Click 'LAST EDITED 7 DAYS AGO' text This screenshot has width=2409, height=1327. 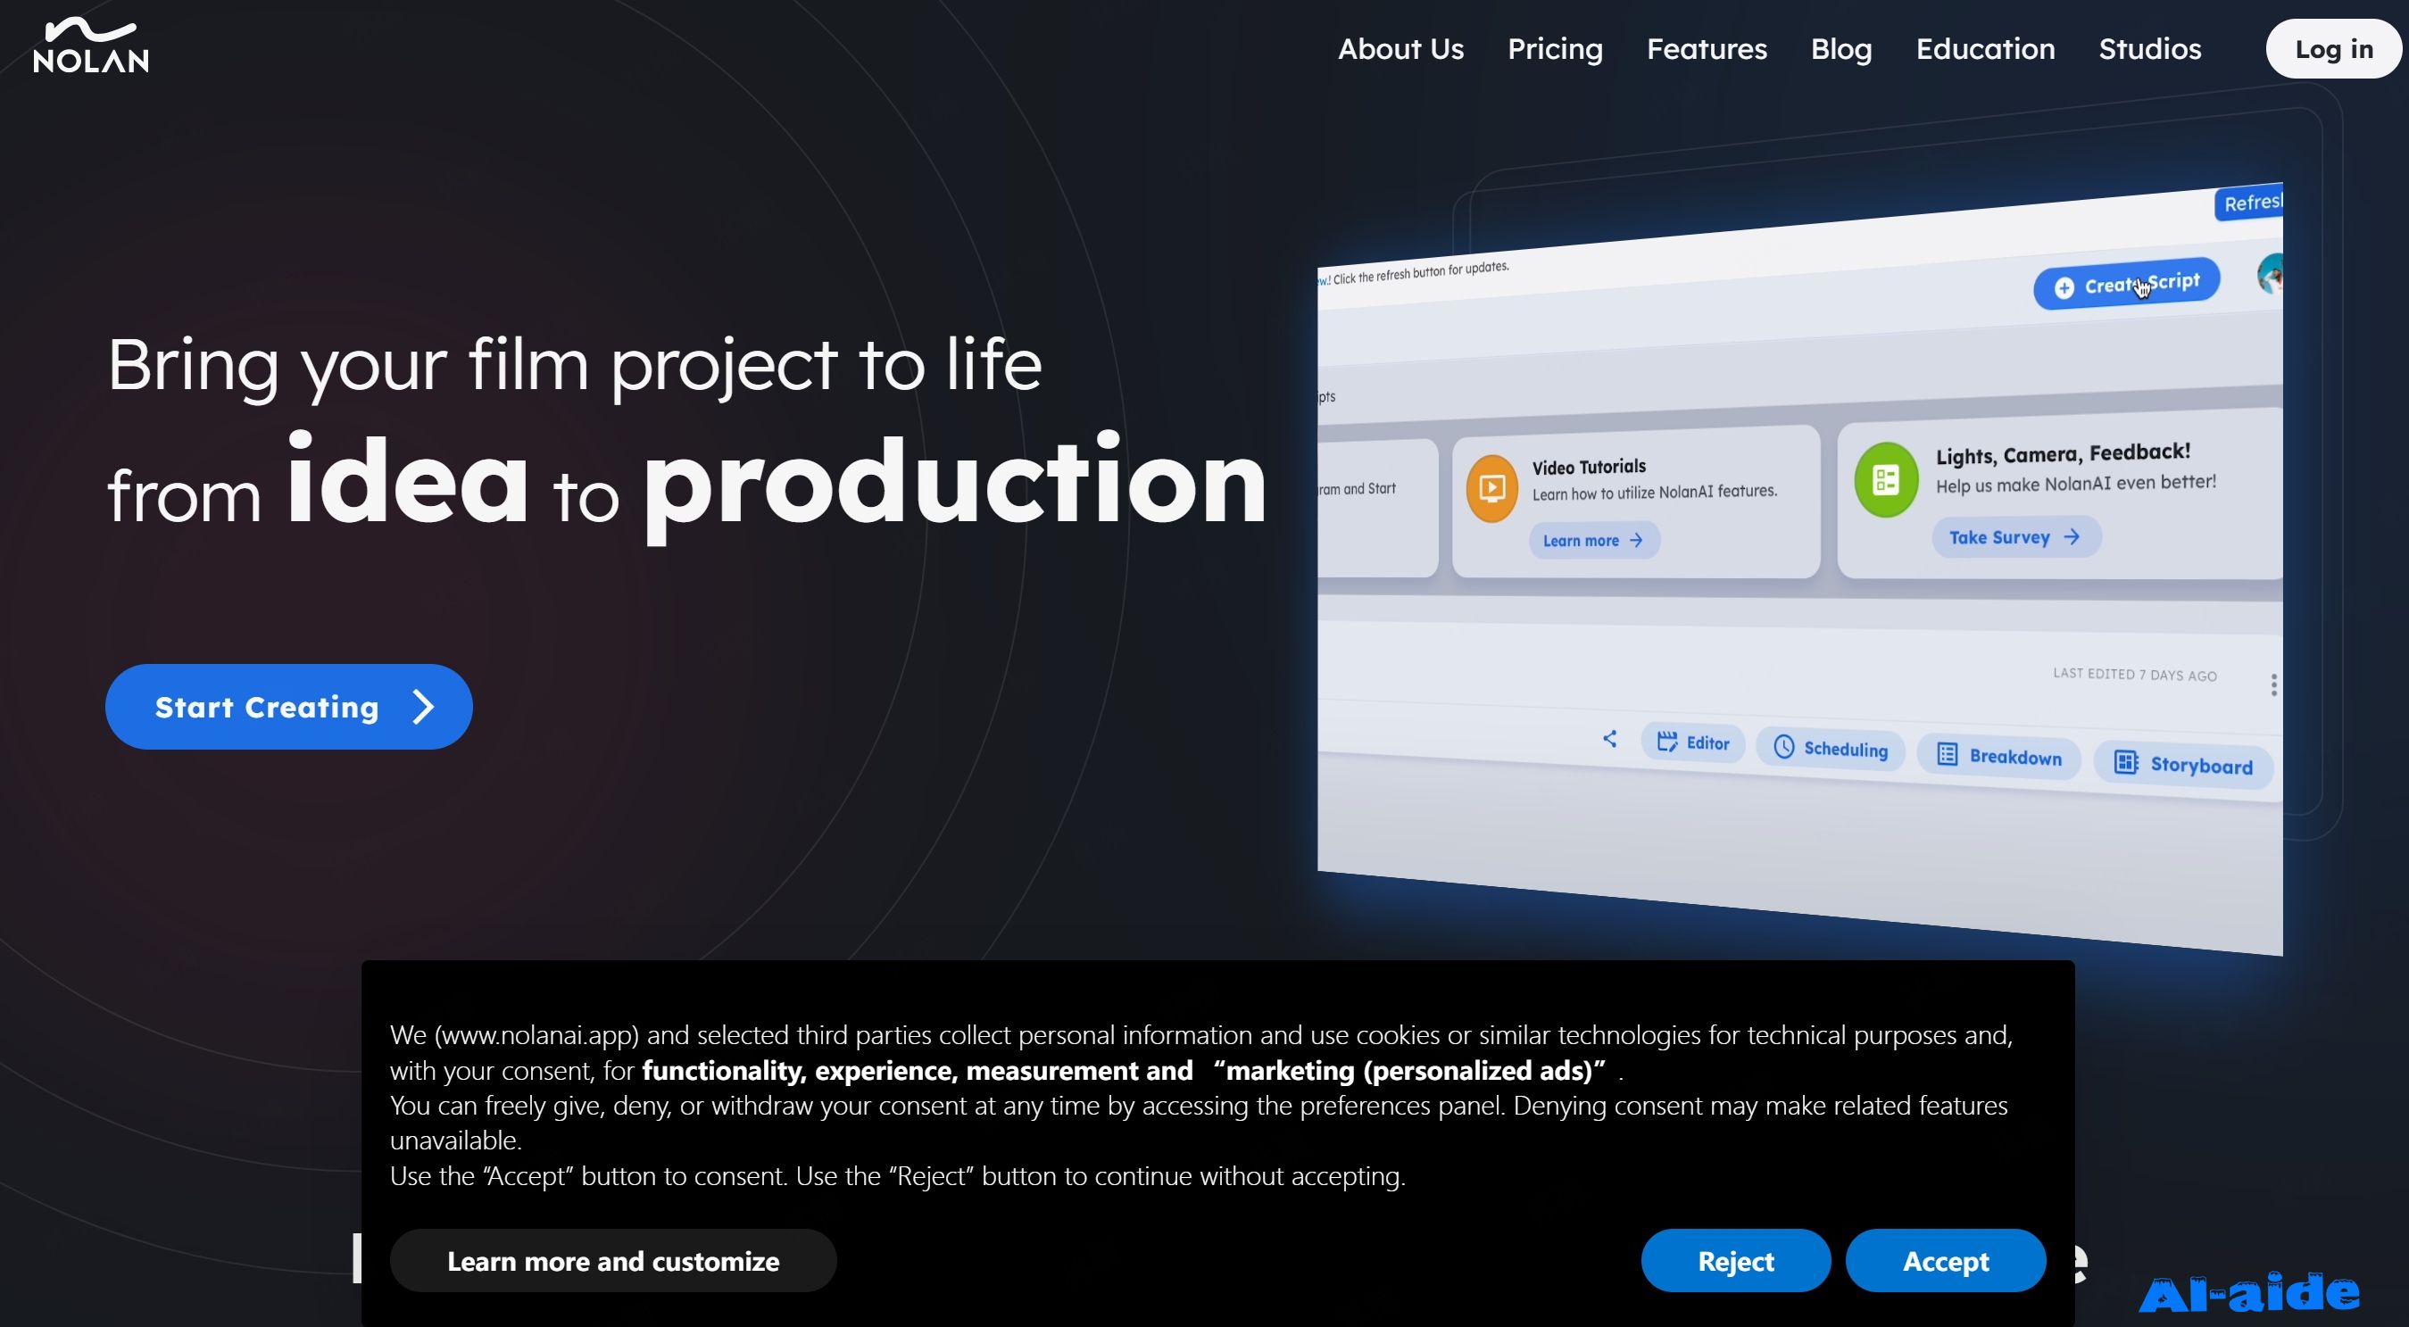click(x=2134, y=675)
